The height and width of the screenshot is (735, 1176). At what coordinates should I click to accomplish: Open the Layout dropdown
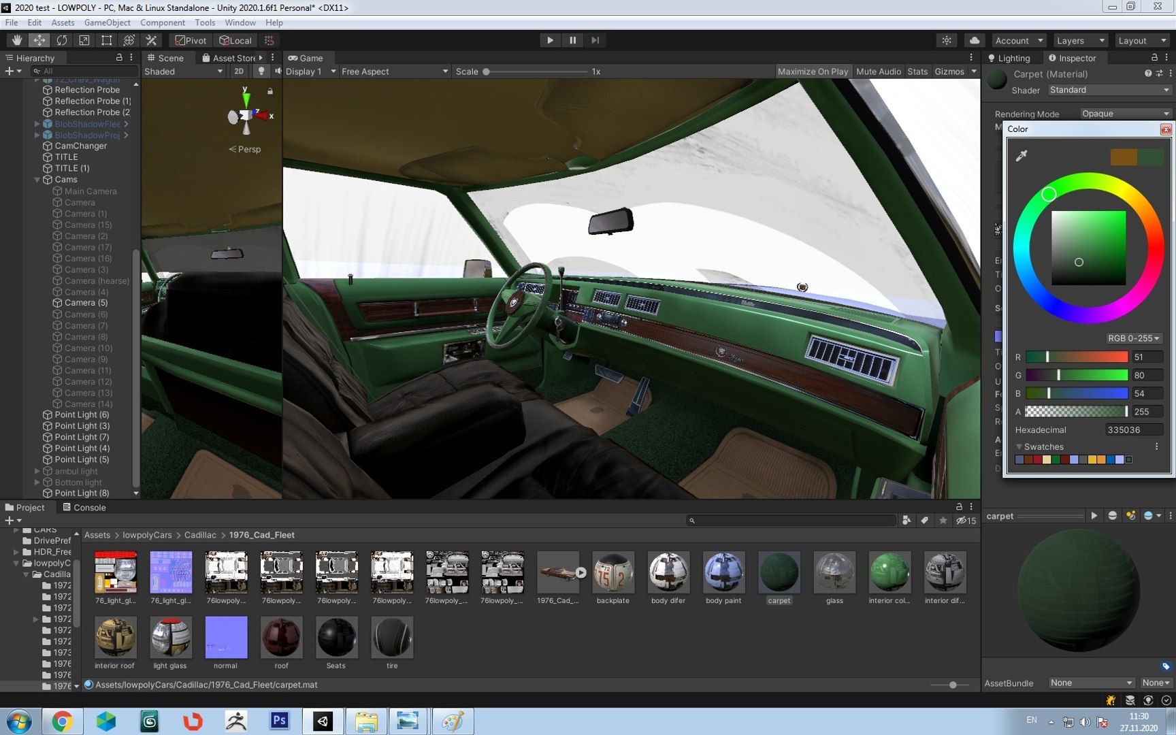point(1142,40)
